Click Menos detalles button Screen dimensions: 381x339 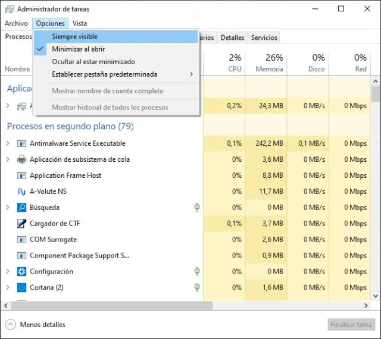pyautogui.click(x=42, y=325)
